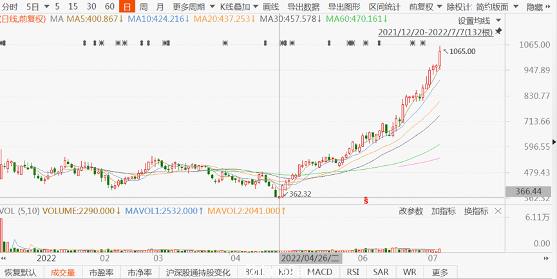Screen dimensions: 557x279
Task: Click the MA30:457.578 value label
Action: pos(291,19)
